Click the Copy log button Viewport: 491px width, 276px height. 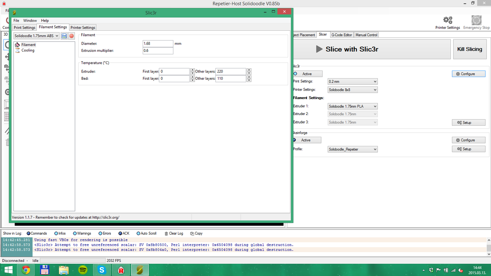click(196, 233)
